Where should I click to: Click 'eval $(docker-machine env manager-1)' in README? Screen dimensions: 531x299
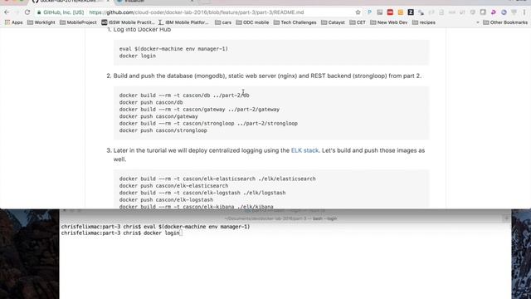[x=173, y=48]
